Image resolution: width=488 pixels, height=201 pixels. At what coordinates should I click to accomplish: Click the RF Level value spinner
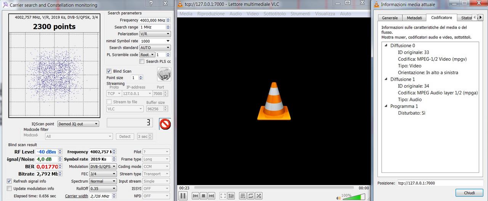coord(60,152)
